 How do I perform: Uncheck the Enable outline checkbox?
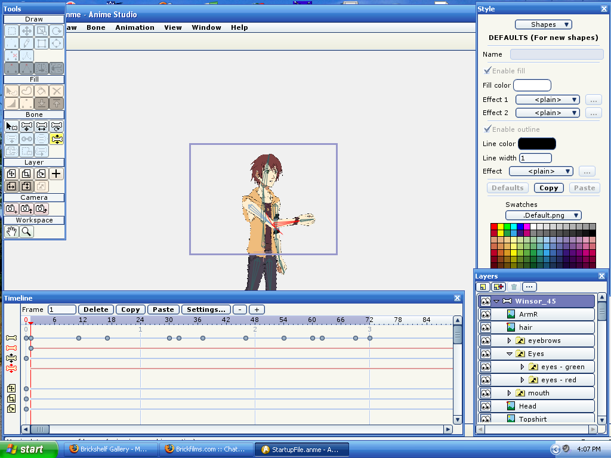[x=487, y=129]
